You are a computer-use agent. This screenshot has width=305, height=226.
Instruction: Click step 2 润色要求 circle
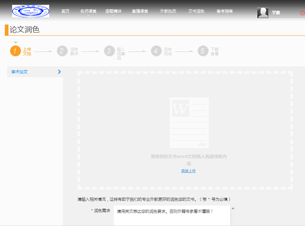(62, 51)
